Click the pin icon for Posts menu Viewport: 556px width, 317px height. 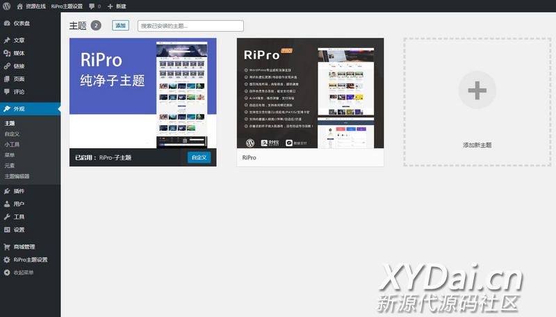coord(7,40)
